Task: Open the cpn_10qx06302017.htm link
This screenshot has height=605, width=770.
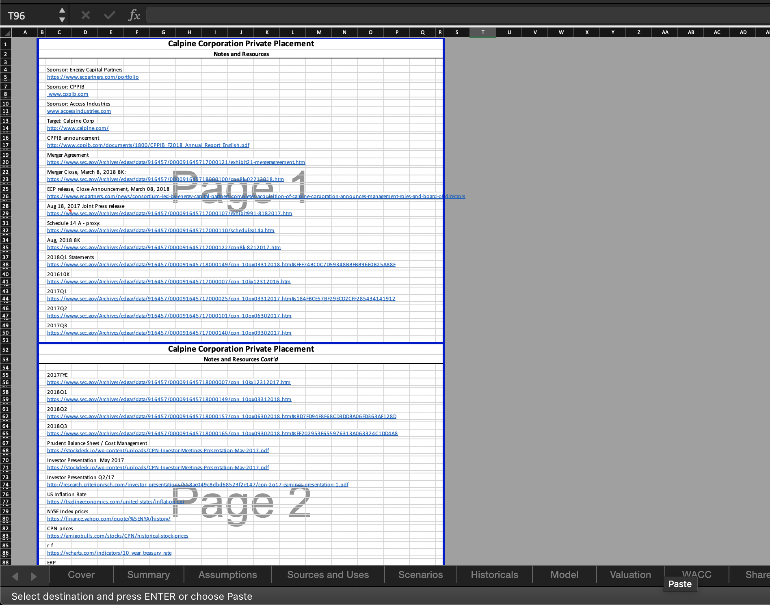Action: (x=169, y=316)
